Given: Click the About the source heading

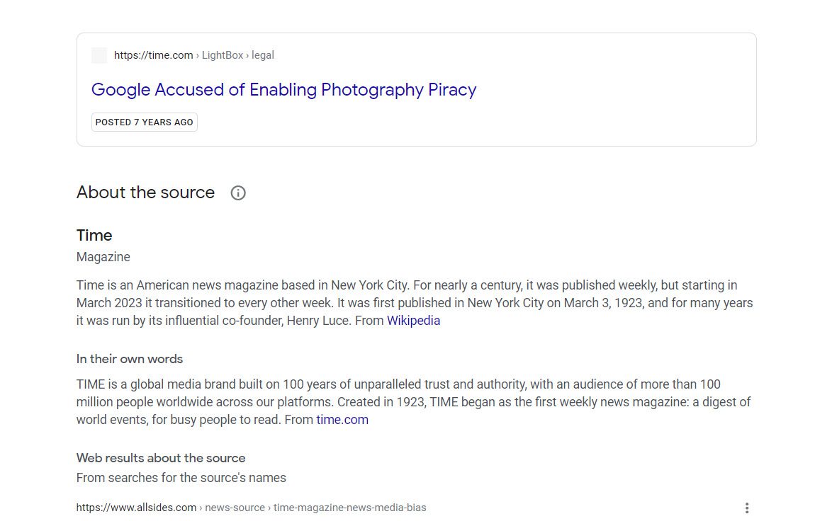Looking at the screenshot, I should (145, 193).
